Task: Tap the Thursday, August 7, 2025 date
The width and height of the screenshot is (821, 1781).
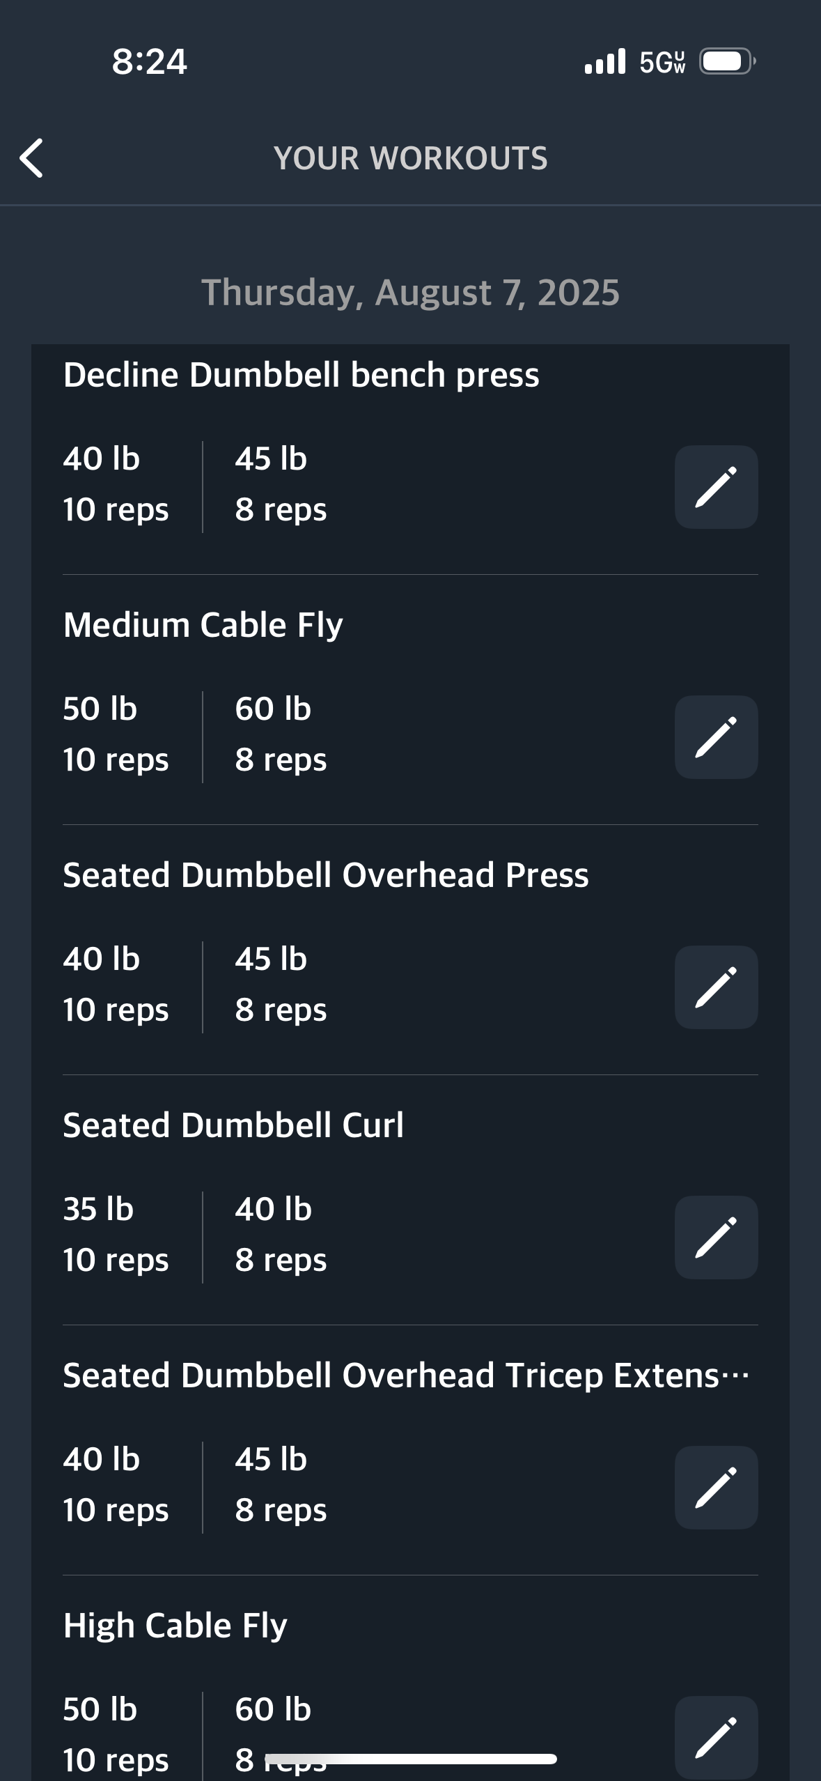Action: [410, 293]
